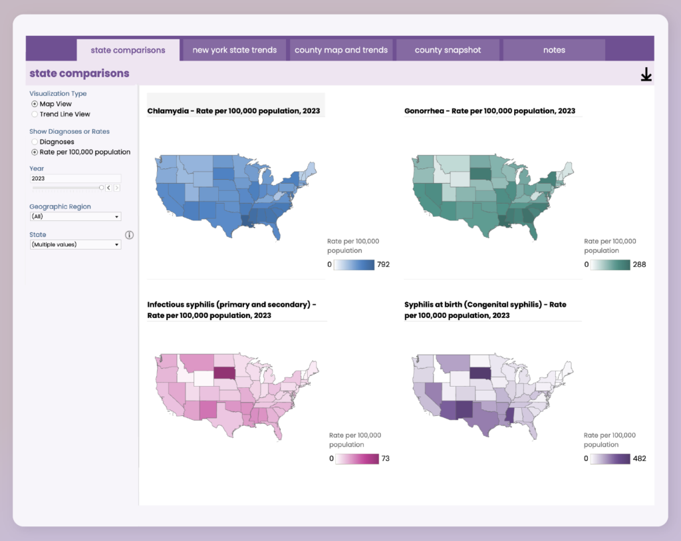The image size is (681, 541).
Task: Step year forward with right arrow
Action: pyautogui.click(x=116, y=188)
